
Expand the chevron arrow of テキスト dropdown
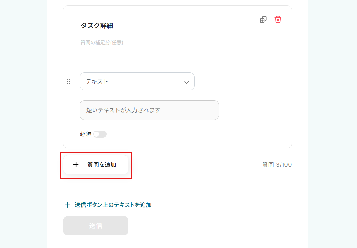tap(187, 82)
